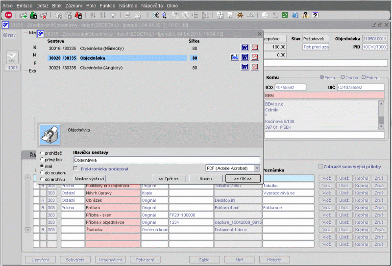Select the Externí radio button
This screenshot has height=266, width=392.
coord(364,77)
